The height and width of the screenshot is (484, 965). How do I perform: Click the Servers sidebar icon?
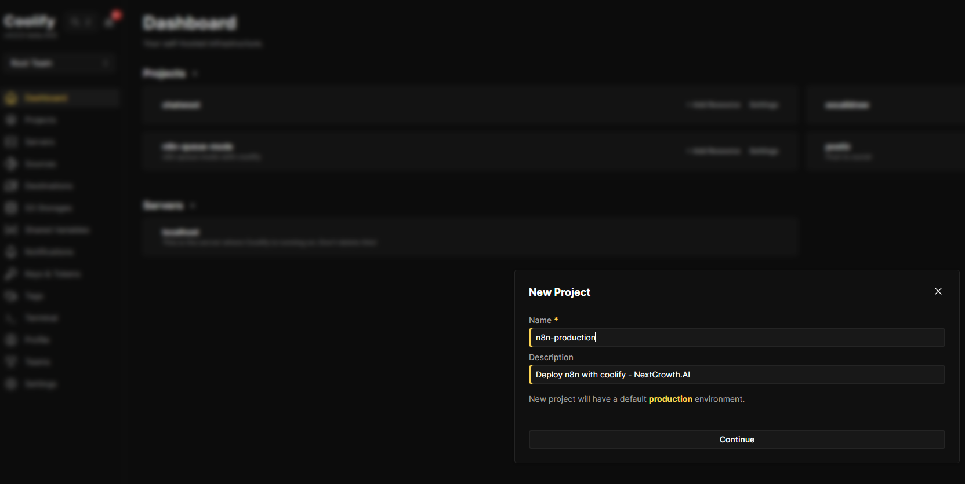point(11,142)
